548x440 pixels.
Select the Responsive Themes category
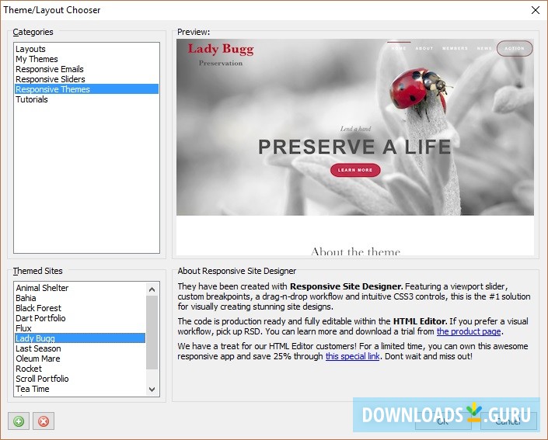pyautogui.click(x=87, y=89)
